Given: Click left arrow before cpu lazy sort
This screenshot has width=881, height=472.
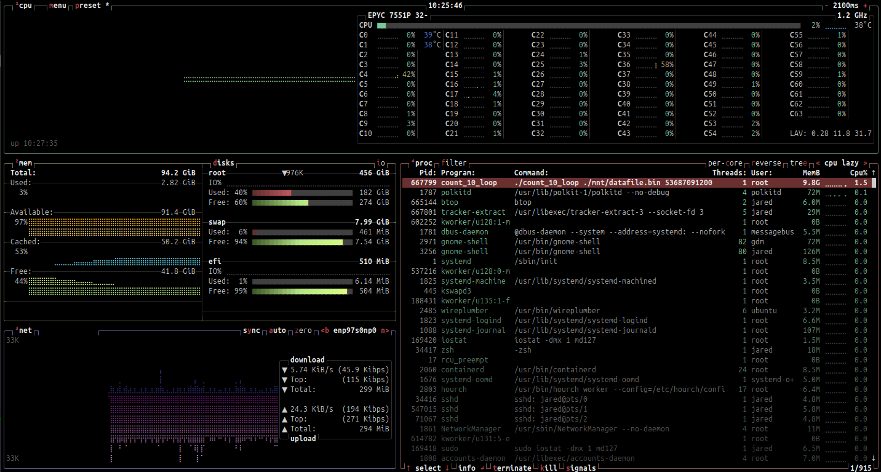Looking at the screenshot, I should coord(818,163).
